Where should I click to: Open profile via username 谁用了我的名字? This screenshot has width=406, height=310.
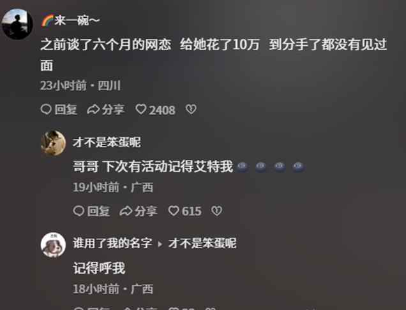[112, 243]
